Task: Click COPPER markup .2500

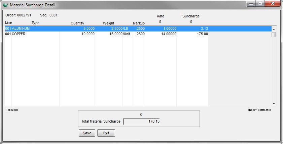Action: tap(140, 34)
